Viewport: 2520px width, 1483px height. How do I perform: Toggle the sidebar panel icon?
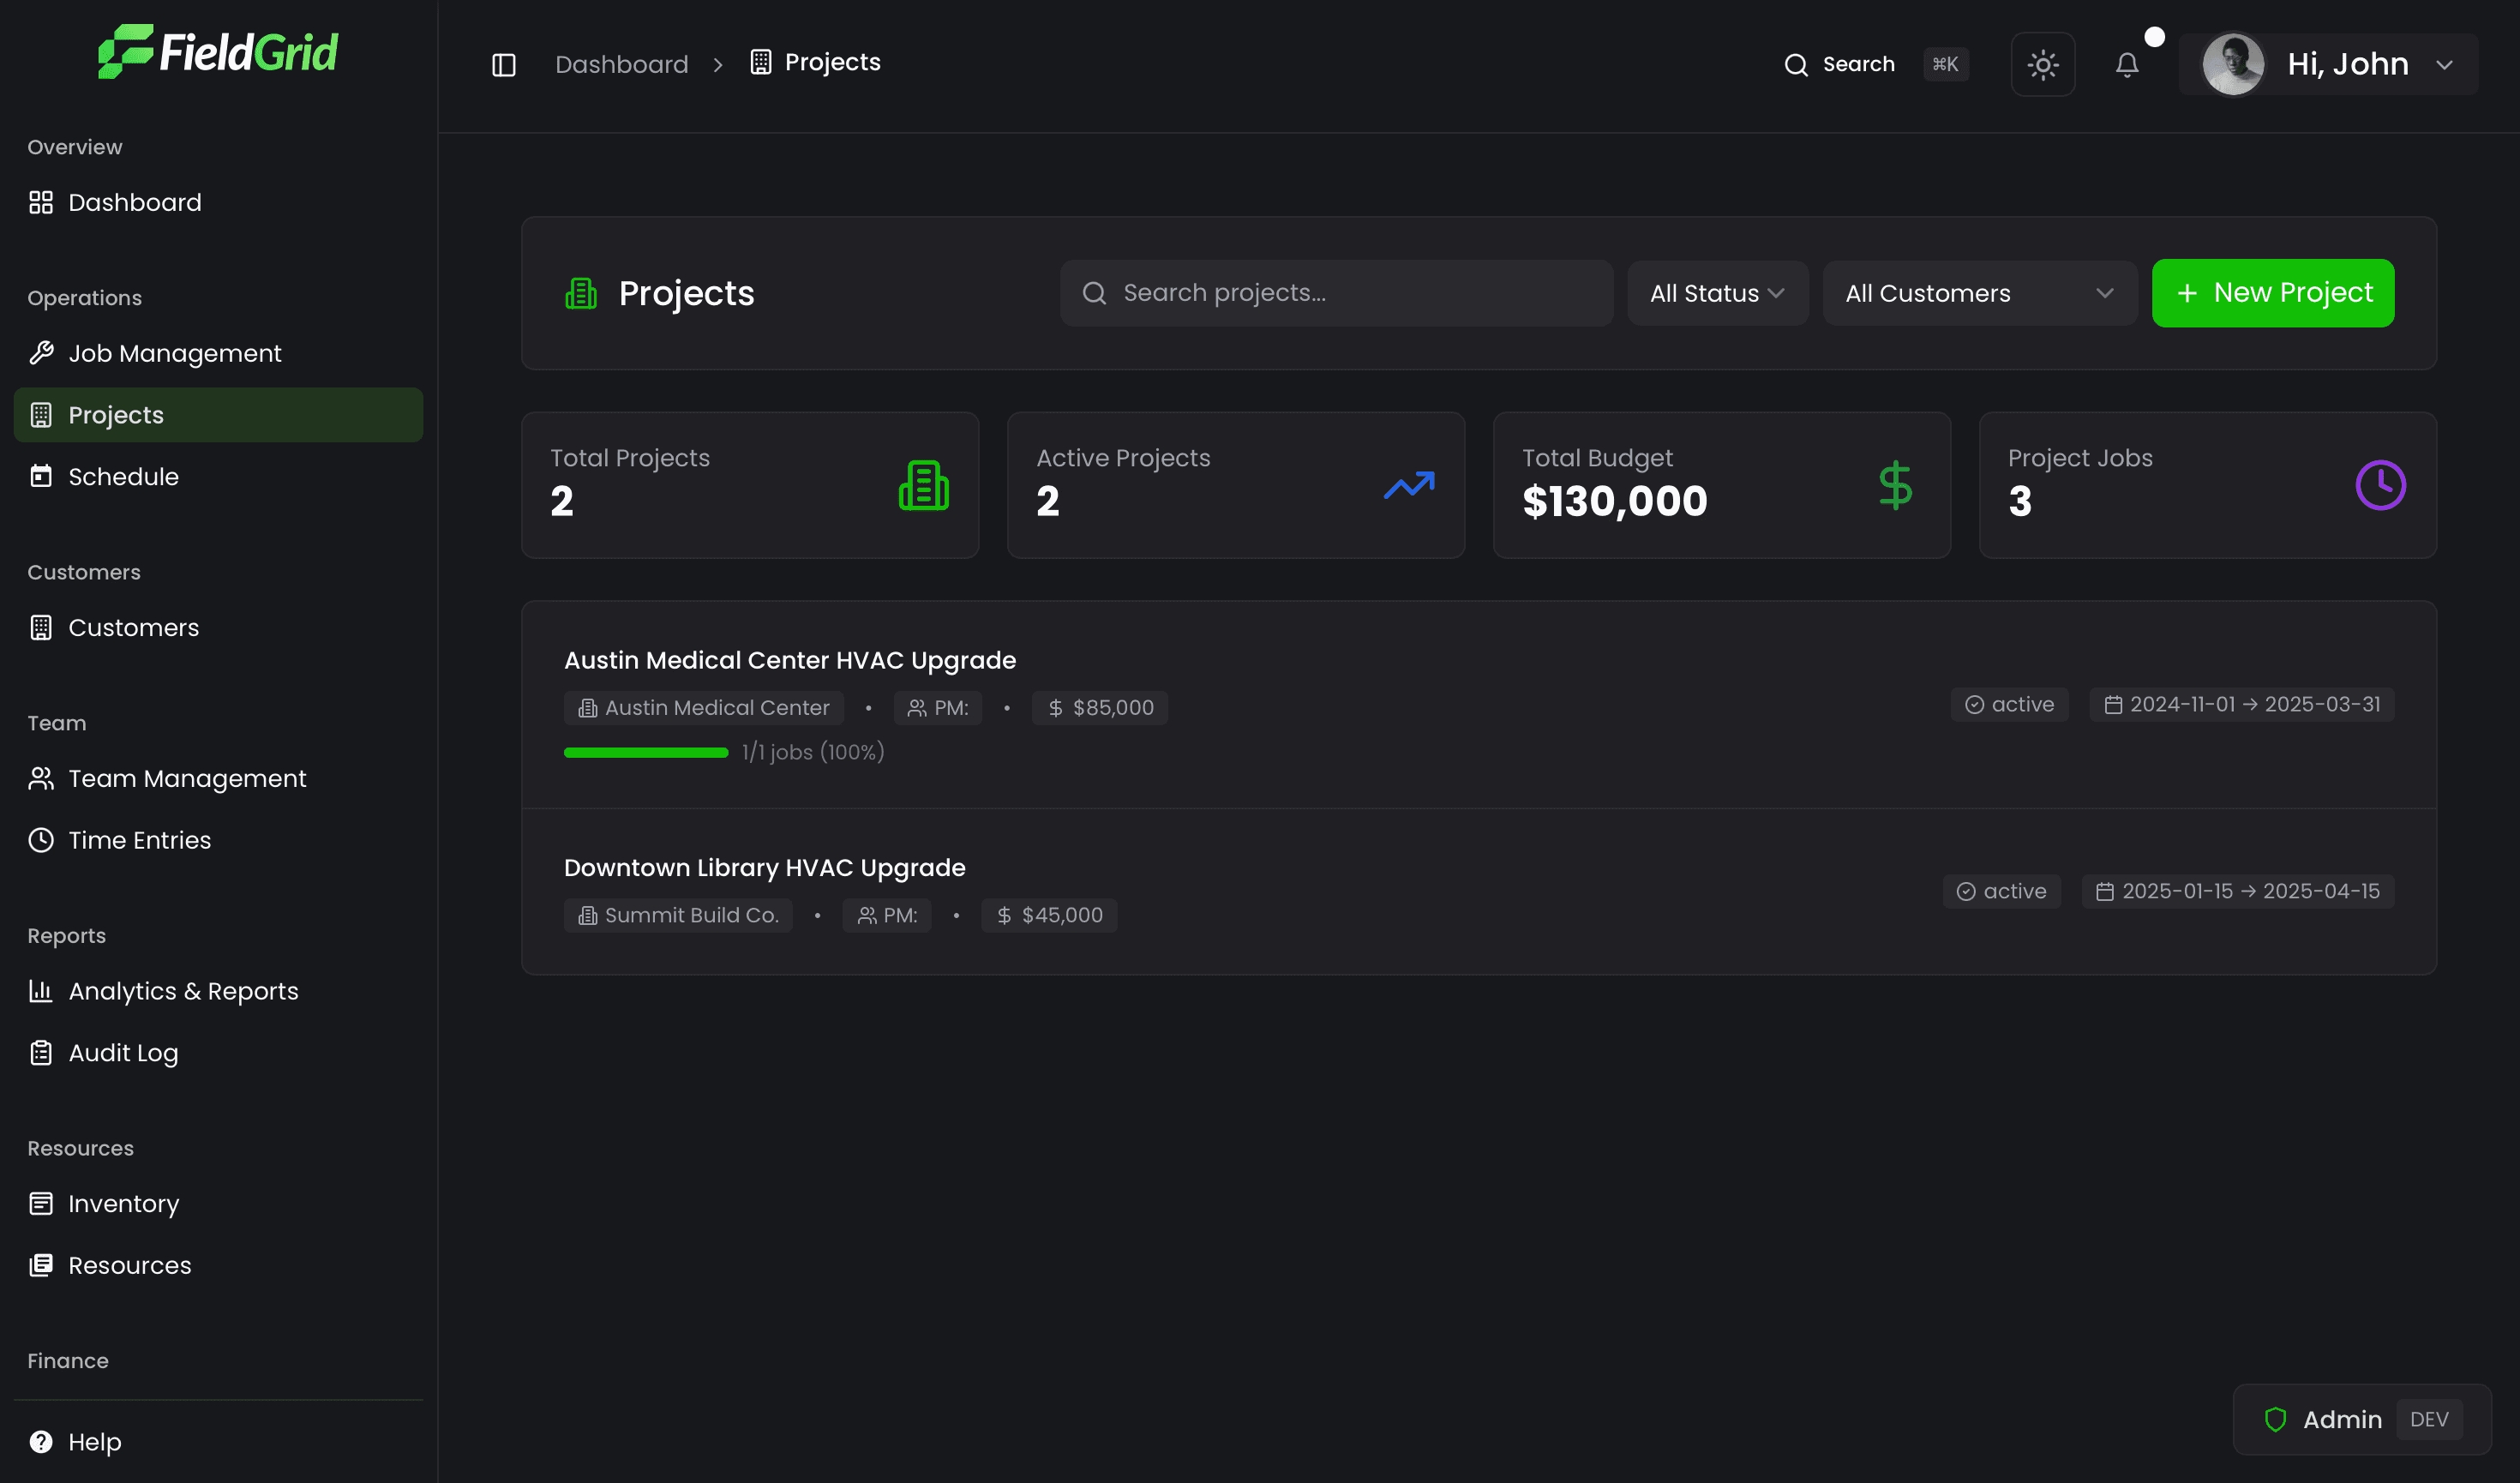pos(504,65)
